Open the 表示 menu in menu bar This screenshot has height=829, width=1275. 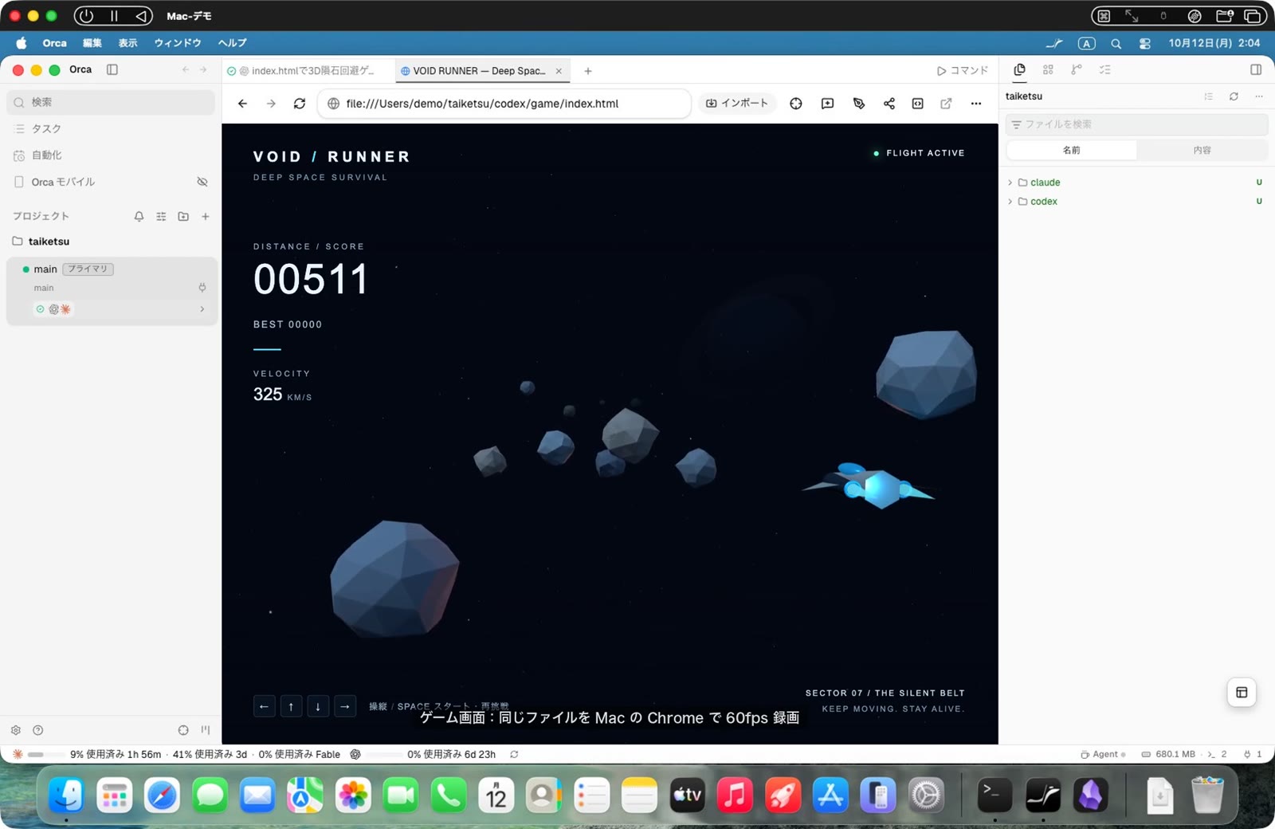[127, 43]
